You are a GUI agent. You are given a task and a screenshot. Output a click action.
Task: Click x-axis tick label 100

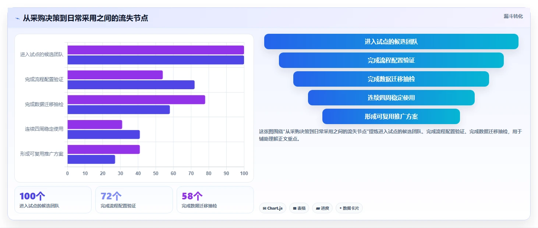click(244, 173)
